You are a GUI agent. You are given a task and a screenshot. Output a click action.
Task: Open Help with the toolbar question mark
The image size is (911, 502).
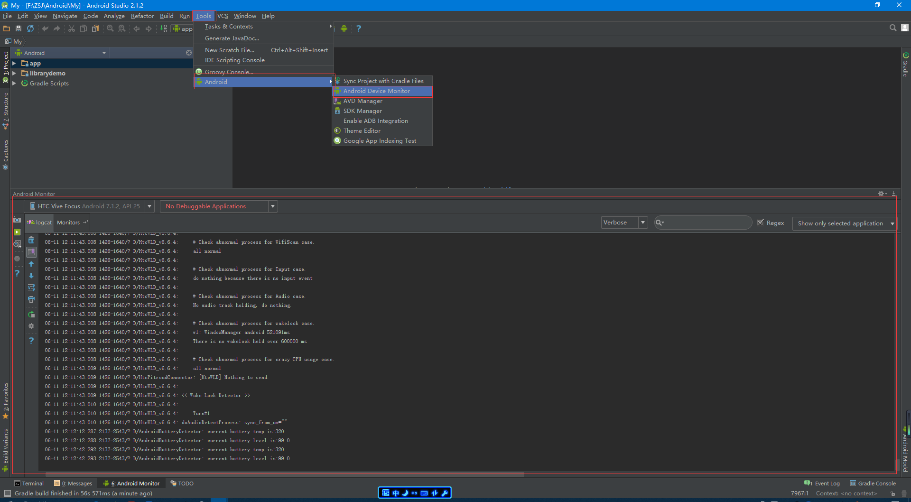(x=359, y=28)
